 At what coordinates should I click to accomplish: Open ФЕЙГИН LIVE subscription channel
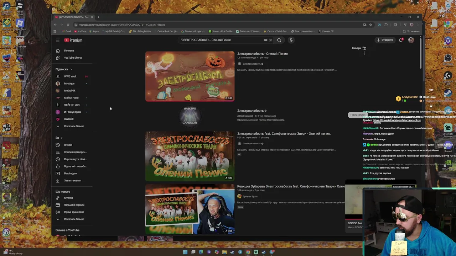click(72, 105)
